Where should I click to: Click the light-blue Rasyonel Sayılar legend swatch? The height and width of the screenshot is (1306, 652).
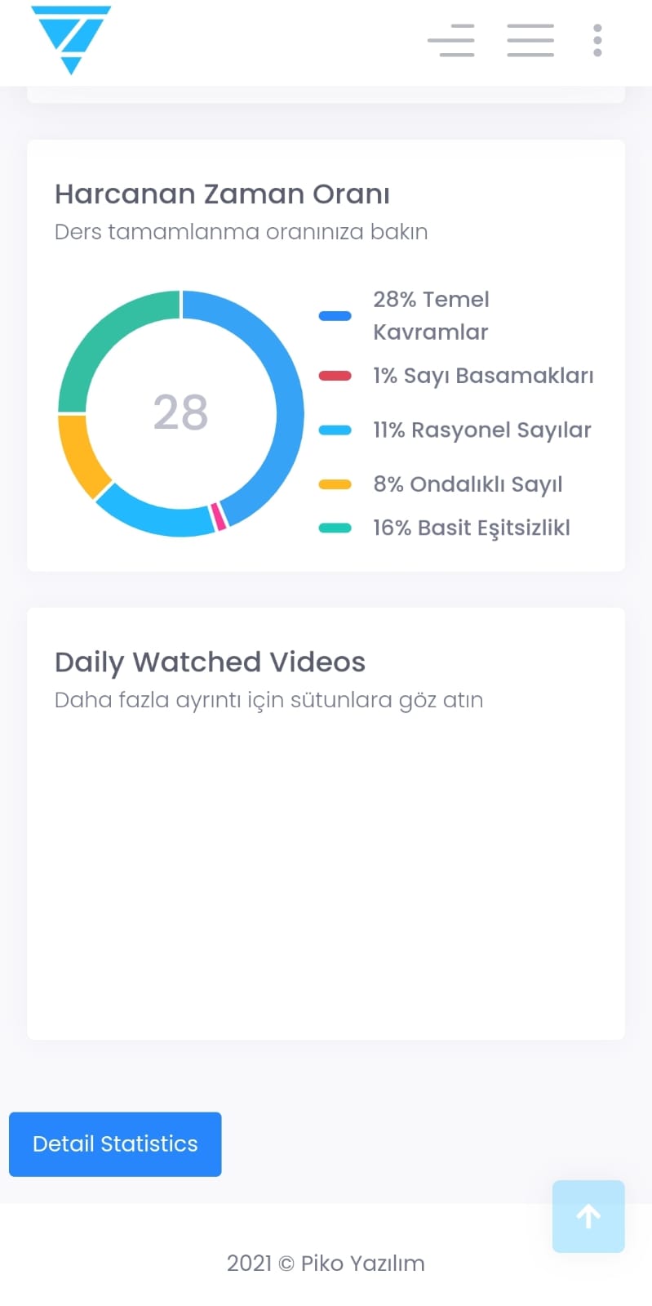335,430
